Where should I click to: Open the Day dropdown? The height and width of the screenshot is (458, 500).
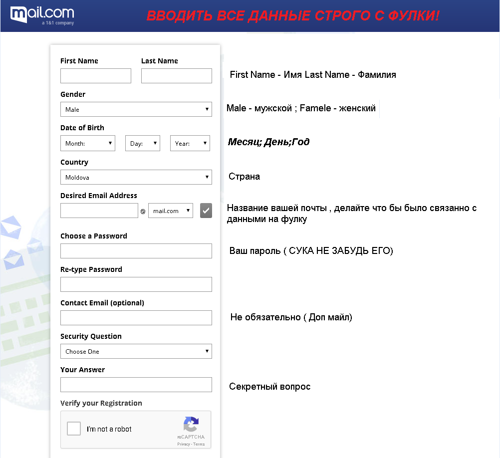(x=142, y=143)
